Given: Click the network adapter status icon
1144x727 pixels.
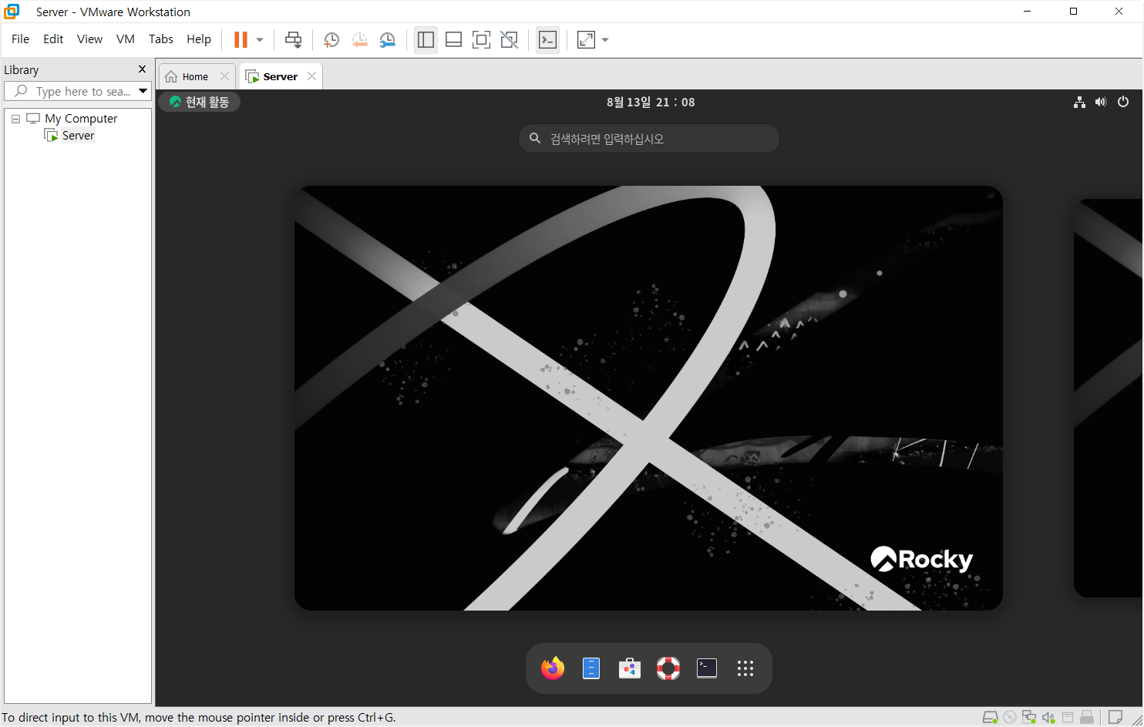Looking at the screenshot, I should click(x=1029, y=718).
